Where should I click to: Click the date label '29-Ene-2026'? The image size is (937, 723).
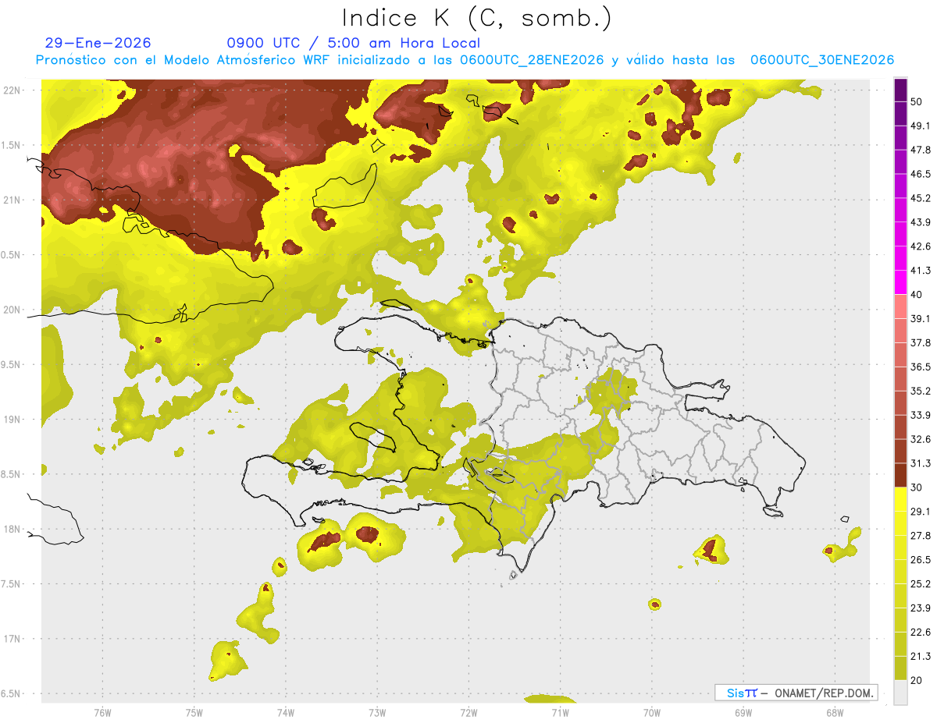coord(98,43)
